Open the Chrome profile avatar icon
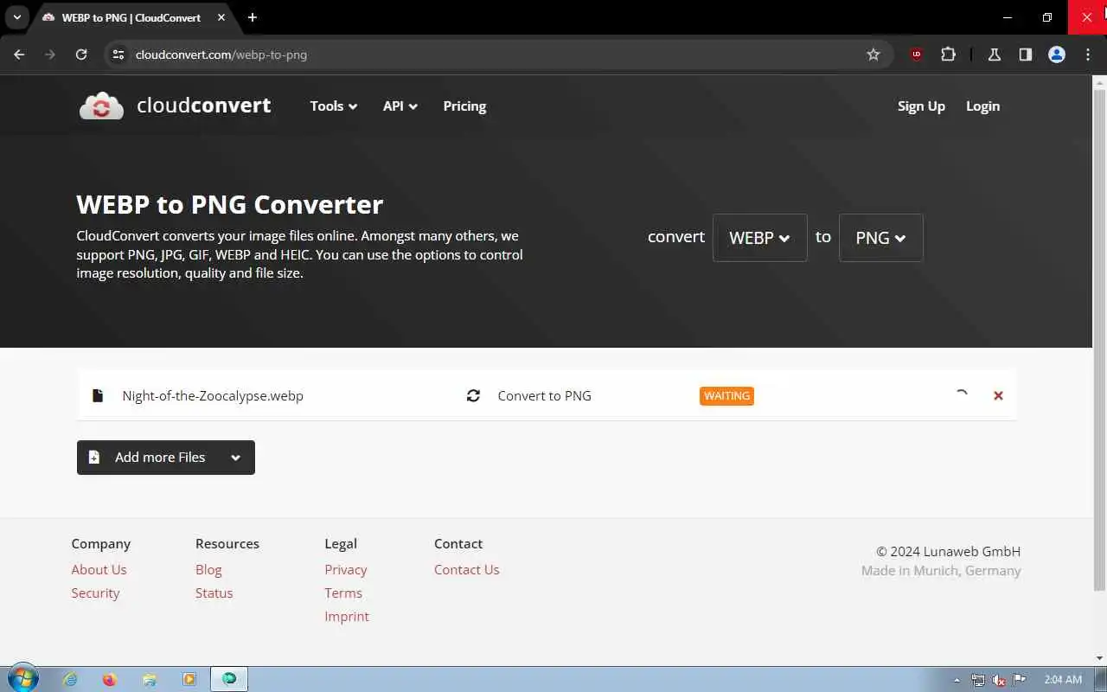This screenshot has width=1107, height=692. (x=1056, y=54)
